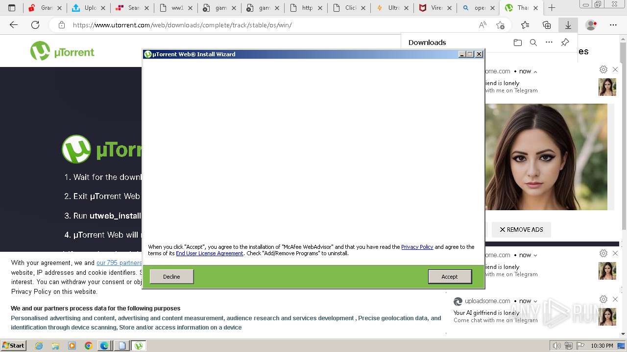Open File Explorer from taskbar
The height and width of the screenshot is (352, 627).
pyautogui.click(x=55, y=346)
